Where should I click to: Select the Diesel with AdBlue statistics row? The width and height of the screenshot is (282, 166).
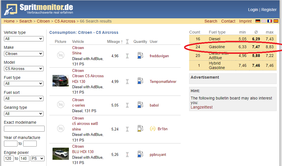233,56
